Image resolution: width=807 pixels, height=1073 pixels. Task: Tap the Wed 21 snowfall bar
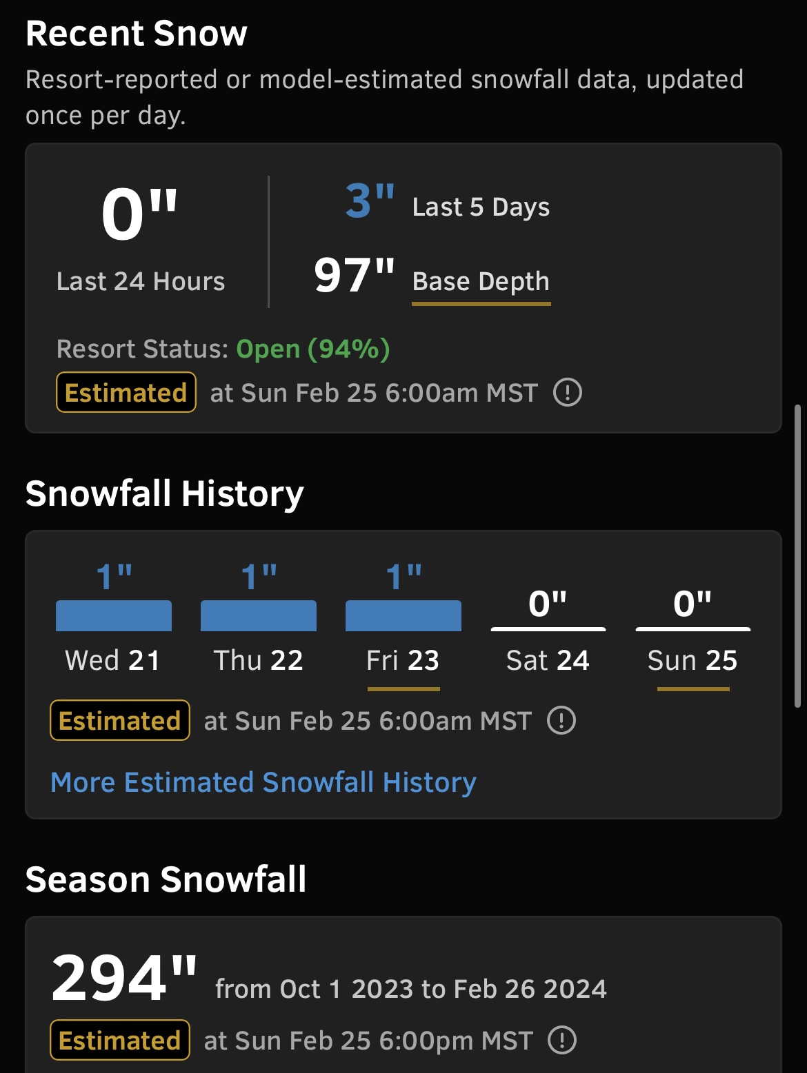click(x=114, y=615)
